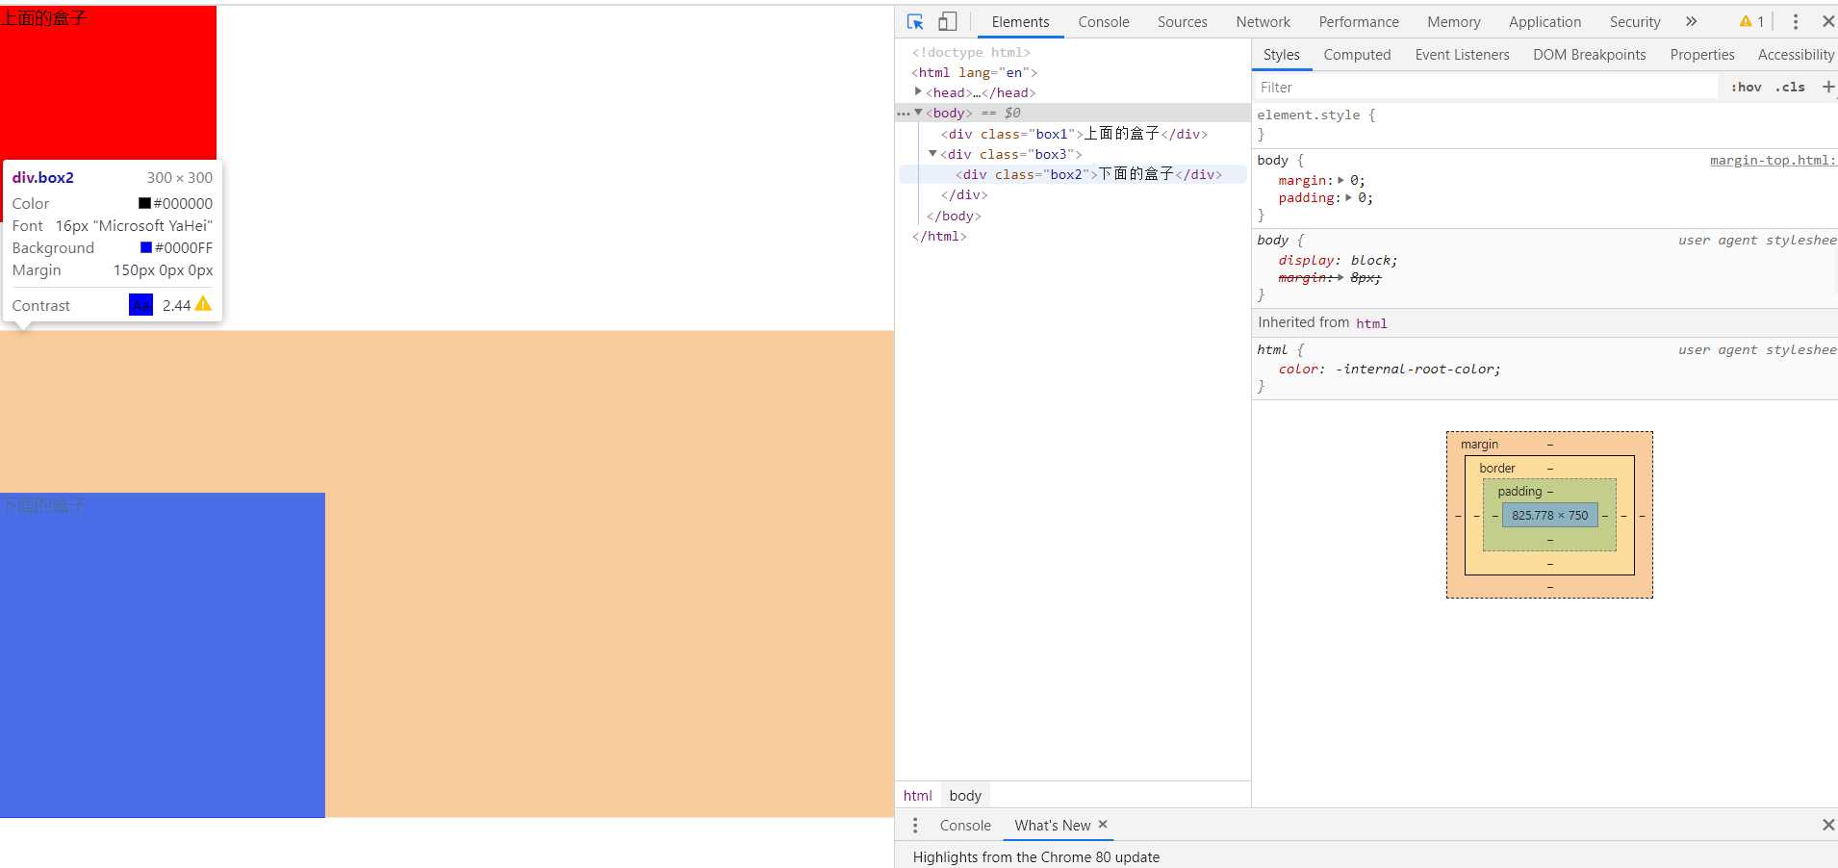Click the inherited html link
The width and height of the screenshot is (1838, 868).
tap(1371, 323)
